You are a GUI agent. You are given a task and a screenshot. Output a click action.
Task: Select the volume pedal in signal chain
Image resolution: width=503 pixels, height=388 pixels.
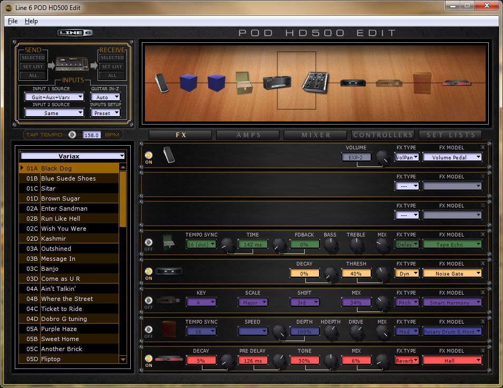click(x=161, y=82)
